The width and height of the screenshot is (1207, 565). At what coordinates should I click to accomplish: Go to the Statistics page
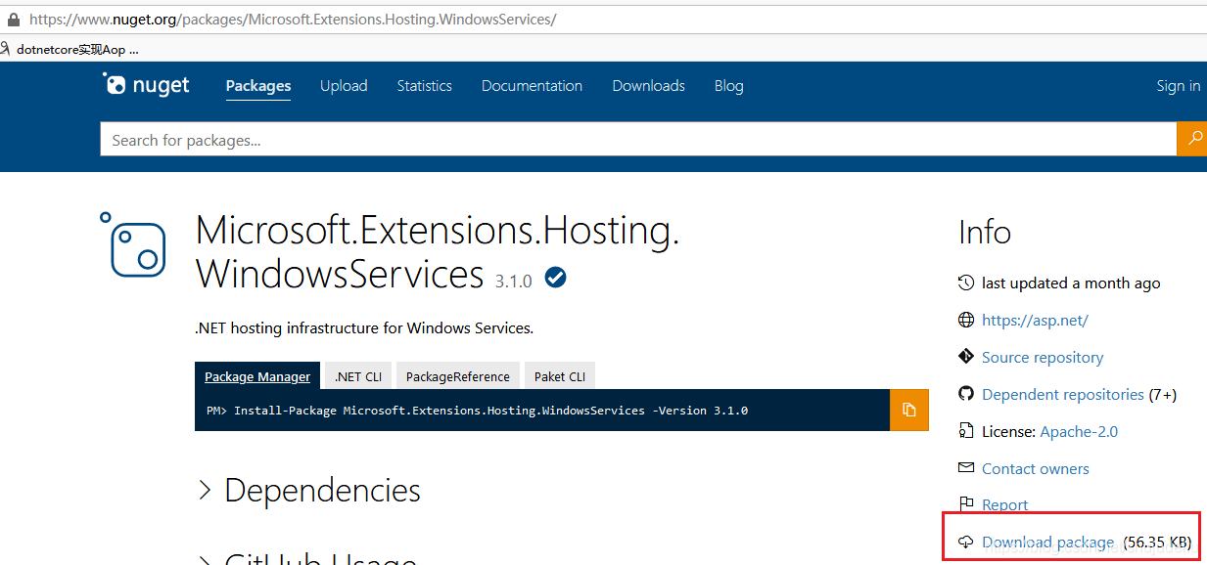click(x=425, y=86)
